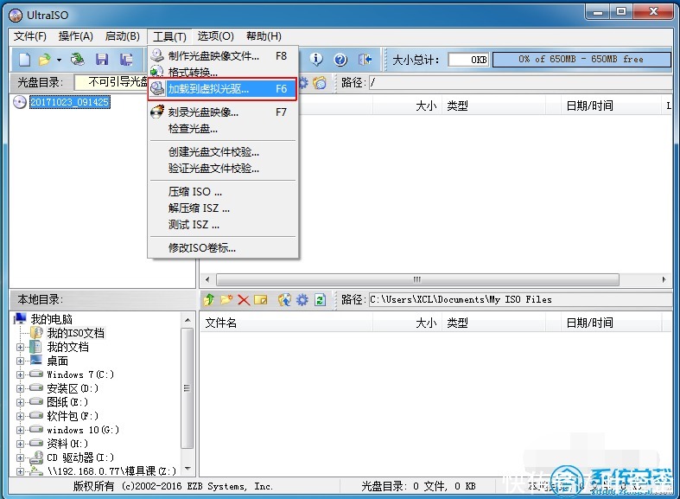Click the Open file folder icon
The image size is (680, 499).
(44, 60)
